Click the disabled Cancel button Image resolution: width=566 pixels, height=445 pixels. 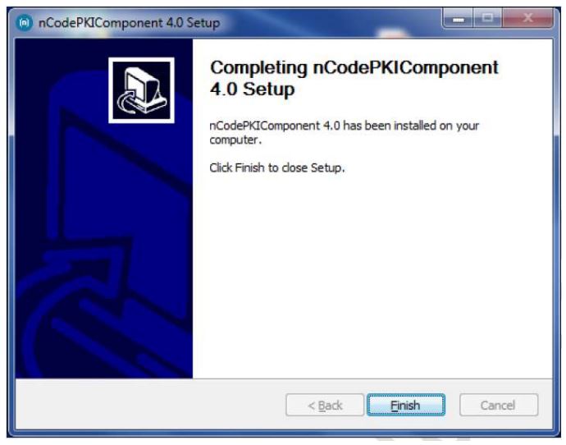click(499, 405)
